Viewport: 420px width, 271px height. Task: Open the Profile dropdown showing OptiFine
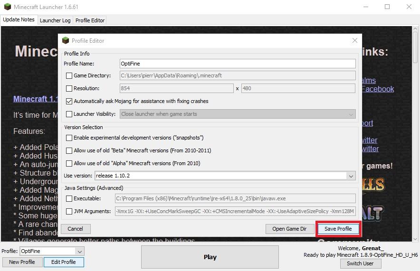(x=52, y=251)
